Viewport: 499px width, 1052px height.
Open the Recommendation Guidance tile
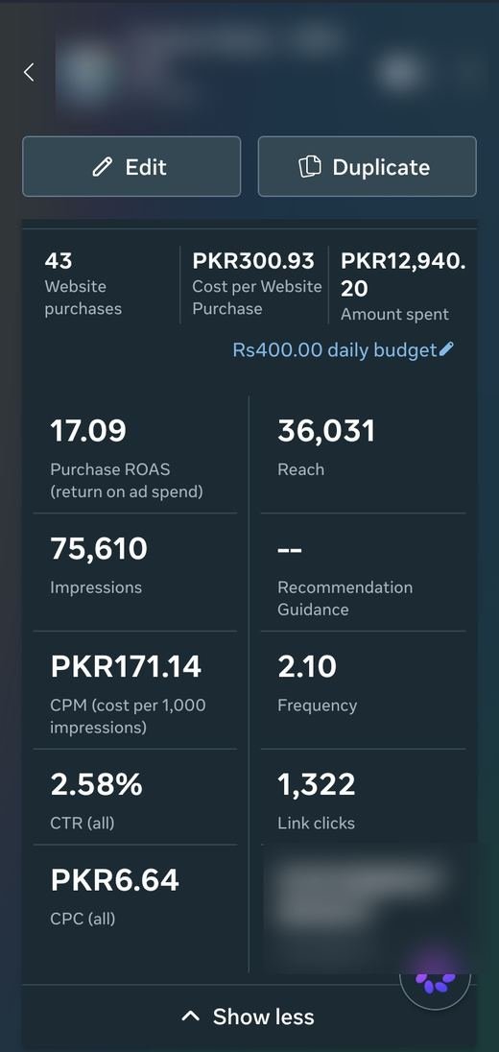click(363, 572)
